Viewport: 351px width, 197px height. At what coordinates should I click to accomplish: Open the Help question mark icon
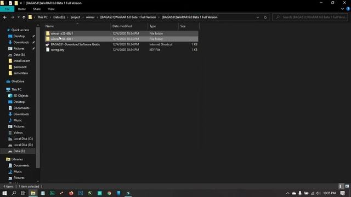click(x=348, y=9)
